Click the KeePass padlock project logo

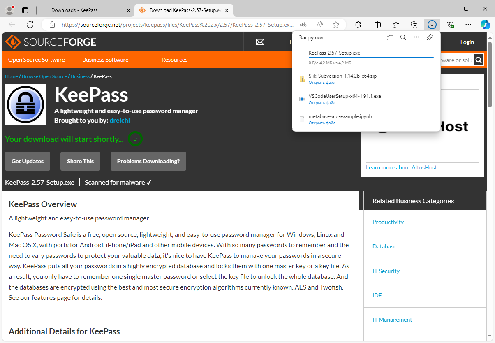25,104
